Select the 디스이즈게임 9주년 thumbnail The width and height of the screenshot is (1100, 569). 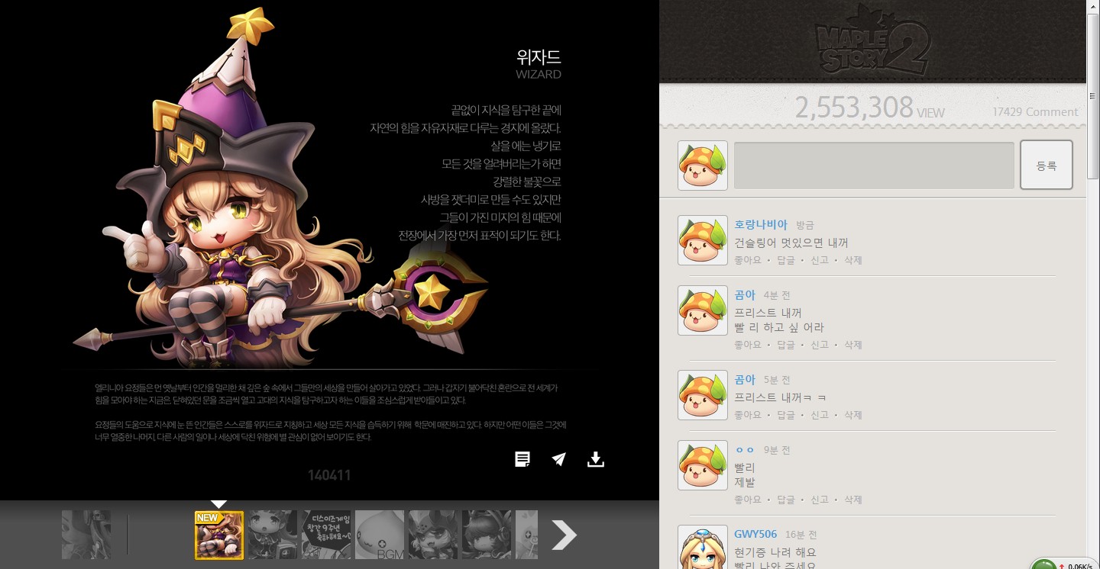click(x=326, y=535)
